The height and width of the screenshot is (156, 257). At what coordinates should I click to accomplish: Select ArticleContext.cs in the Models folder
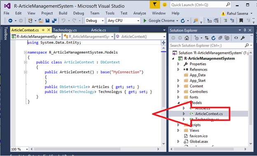click(209, 114)
